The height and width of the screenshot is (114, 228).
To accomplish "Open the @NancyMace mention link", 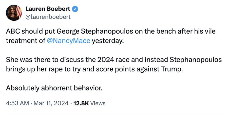I will (x=68, y=41).
